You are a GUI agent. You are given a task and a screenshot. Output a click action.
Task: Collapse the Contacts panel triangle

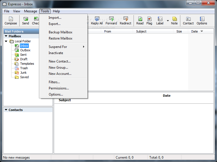(x=6, y=110)
